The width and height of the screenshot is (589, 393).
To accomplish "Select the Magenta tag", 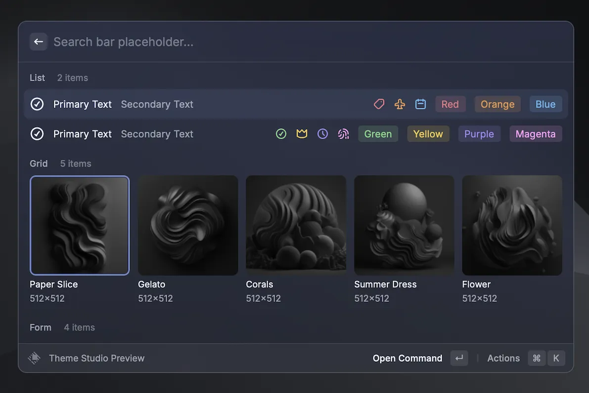I will pyautogui.click(x=536, y=134).
